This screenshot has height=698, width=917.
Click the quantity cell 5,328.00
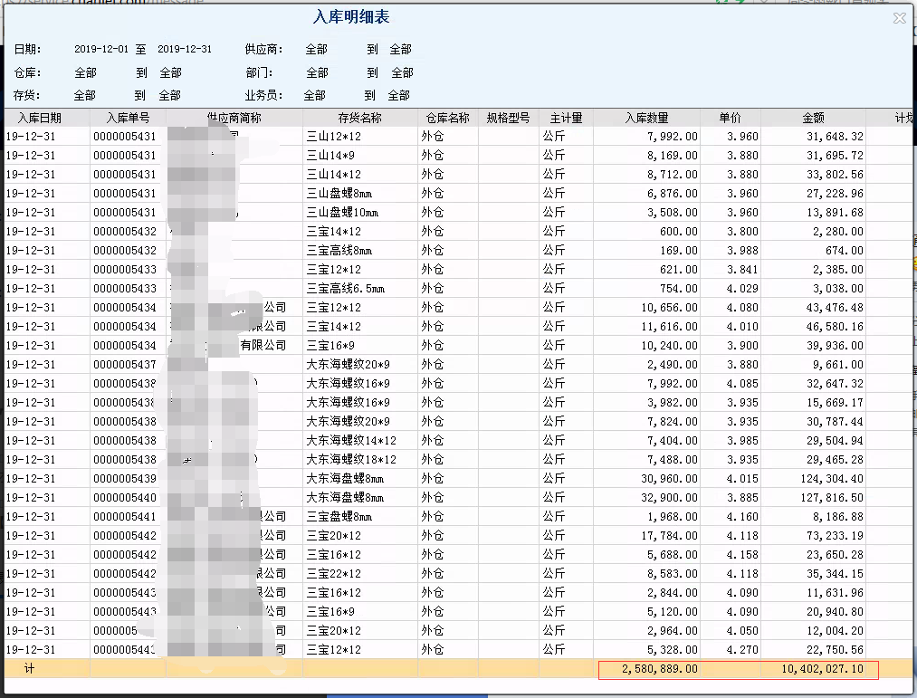pyautogui.click(x=672, y=650)
